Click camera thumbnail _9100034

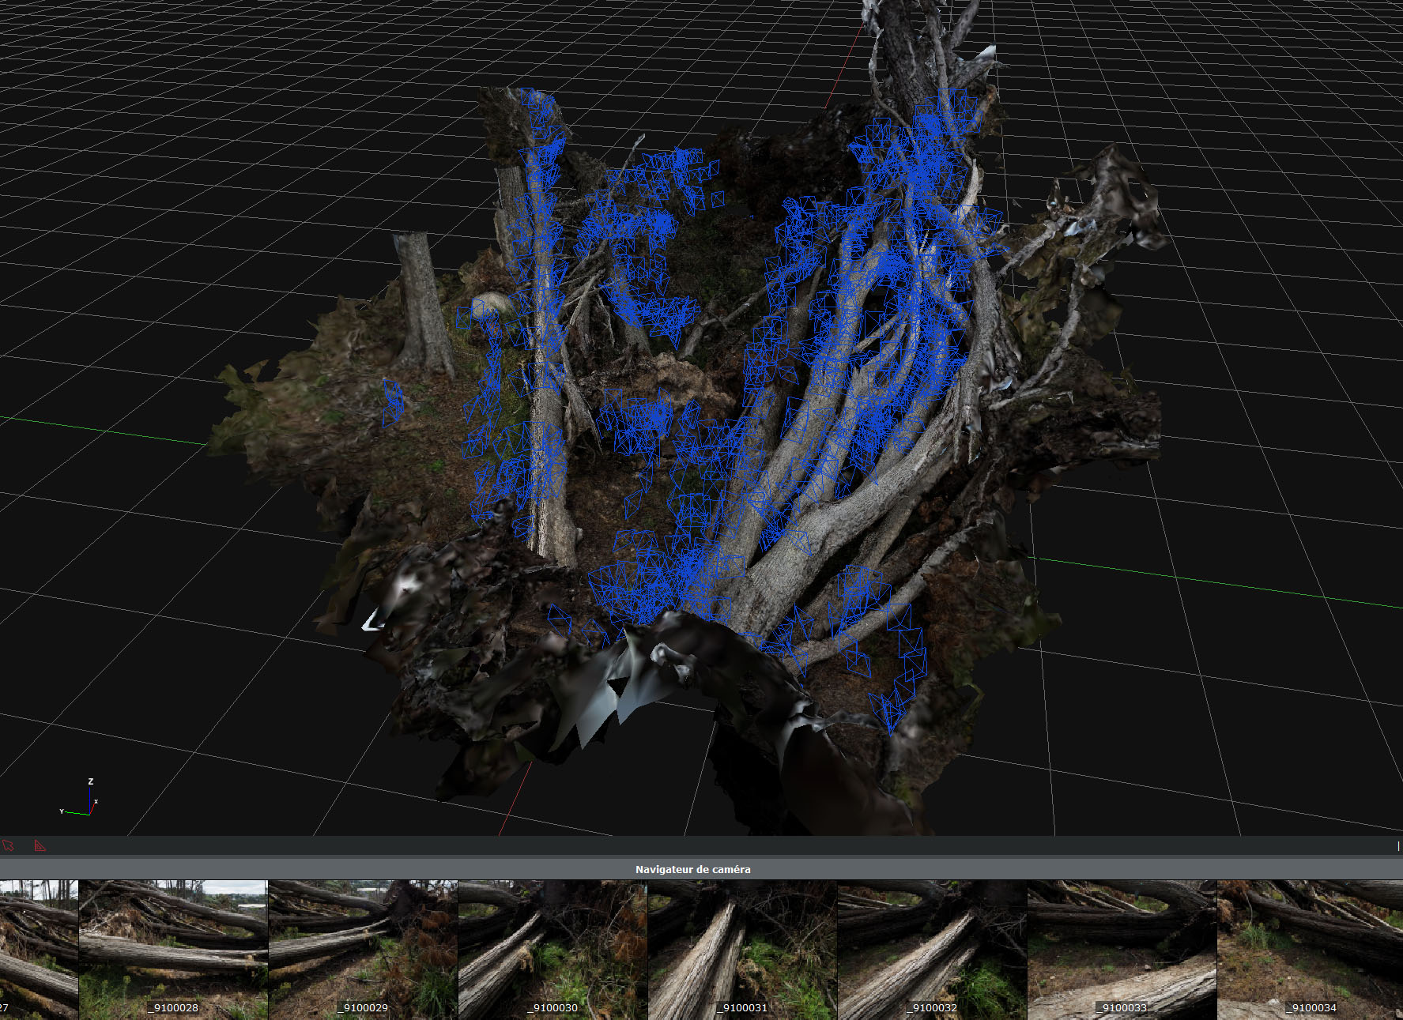[1310, 948]
